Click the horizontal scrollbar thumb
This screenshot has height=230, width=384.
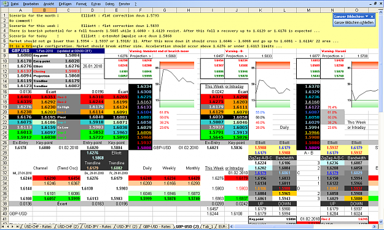coord(274,226)
